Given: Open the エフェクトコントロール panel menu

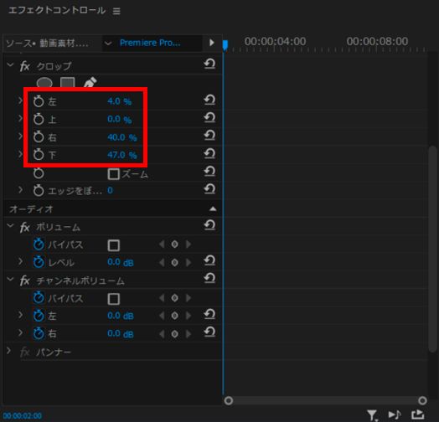Looking at the screenshot, I should (x=116, y=11).
